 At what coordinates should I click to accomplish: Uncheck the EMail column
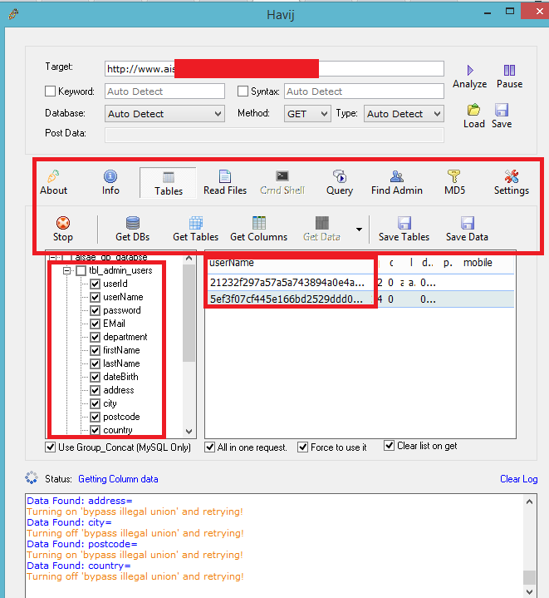pos(96,324)
